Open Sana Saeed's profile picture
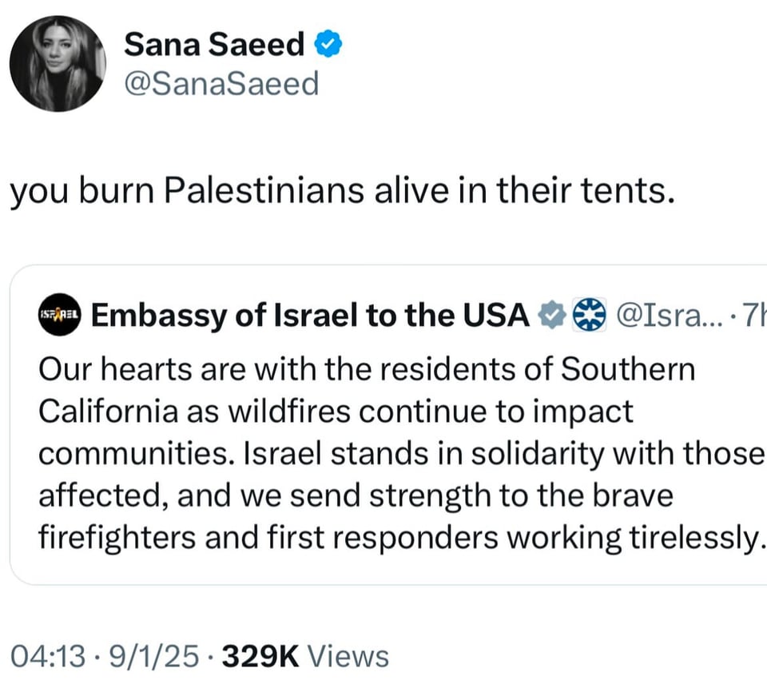Screen dimensions: 767x692 58,63
